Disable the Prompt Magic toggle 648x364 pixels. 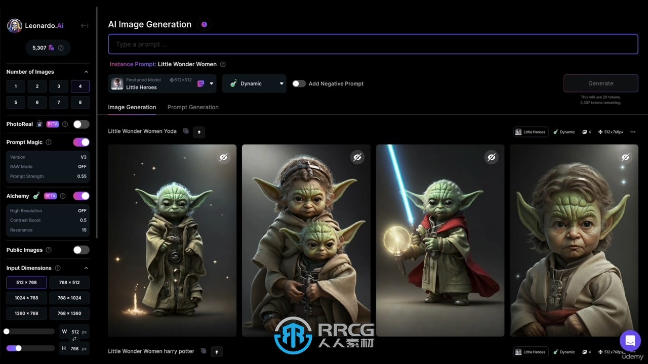(81, 142)
